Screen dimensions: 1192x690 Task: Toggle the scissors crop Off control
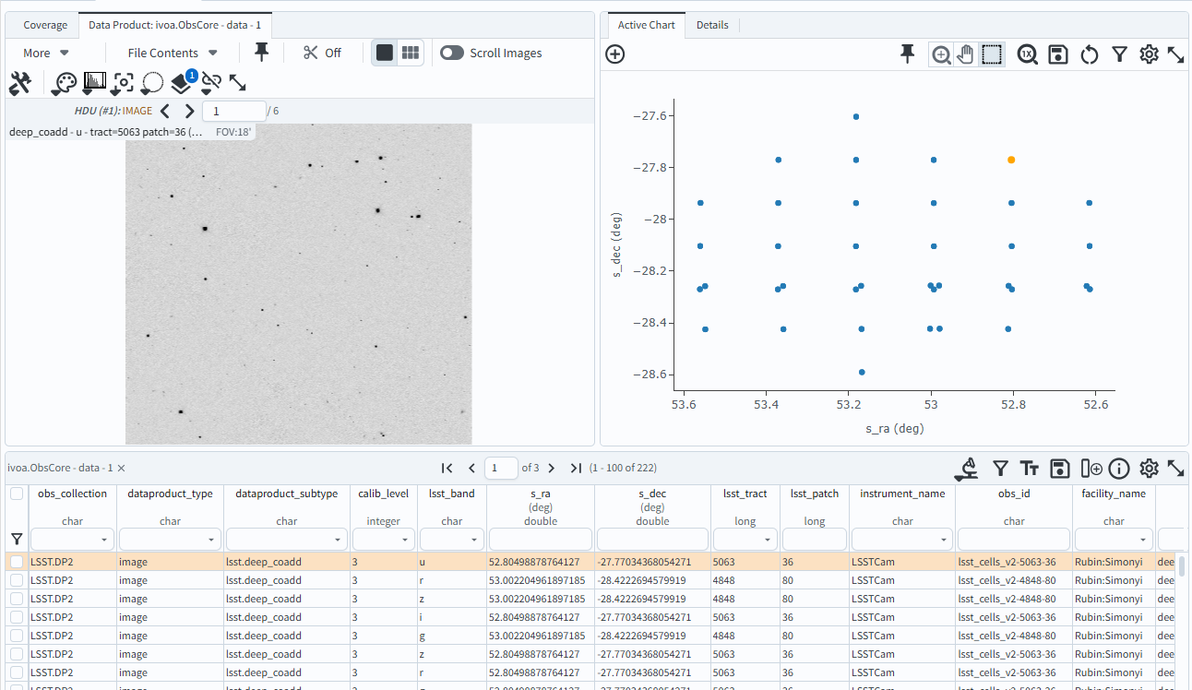pyautogui.click(x=322, y=53)
